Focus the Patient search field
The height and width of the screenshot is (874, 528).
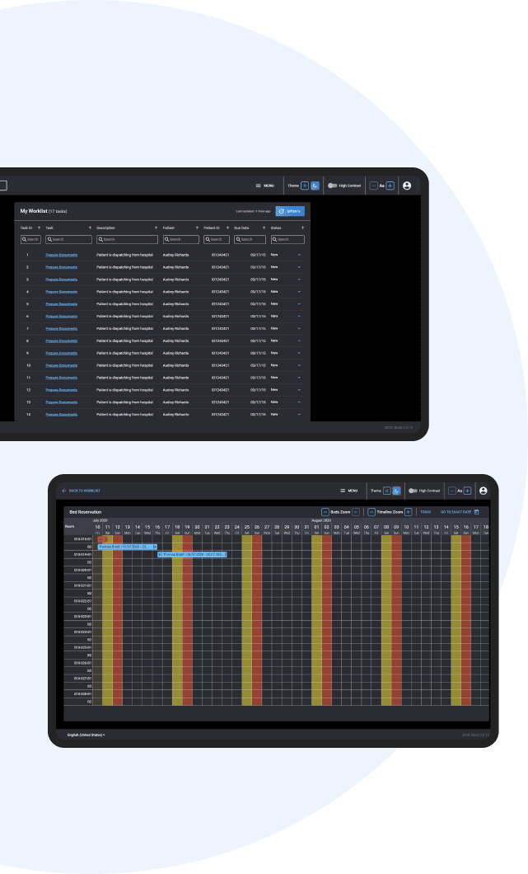tap(181, 239)
